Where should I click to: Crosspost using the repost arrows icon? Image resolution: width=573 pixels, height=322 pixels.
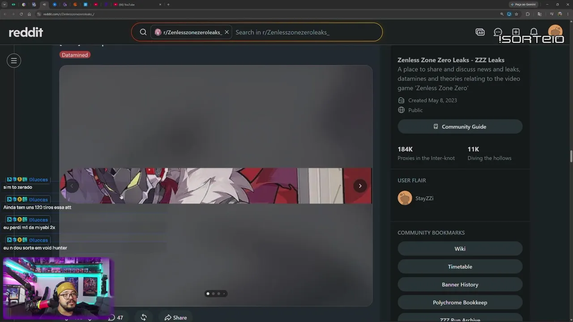pyautogui.click(x=144, y=318)
